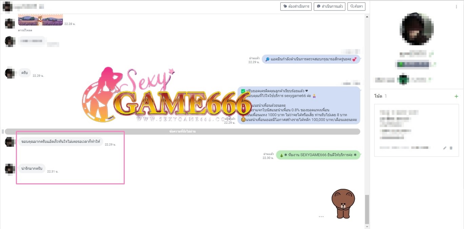The width and height of the screenshot is (464, 229).
Task: Mark chat as 'ต้องดำเนินการ' (needs action)
Action: pos(296,6)
